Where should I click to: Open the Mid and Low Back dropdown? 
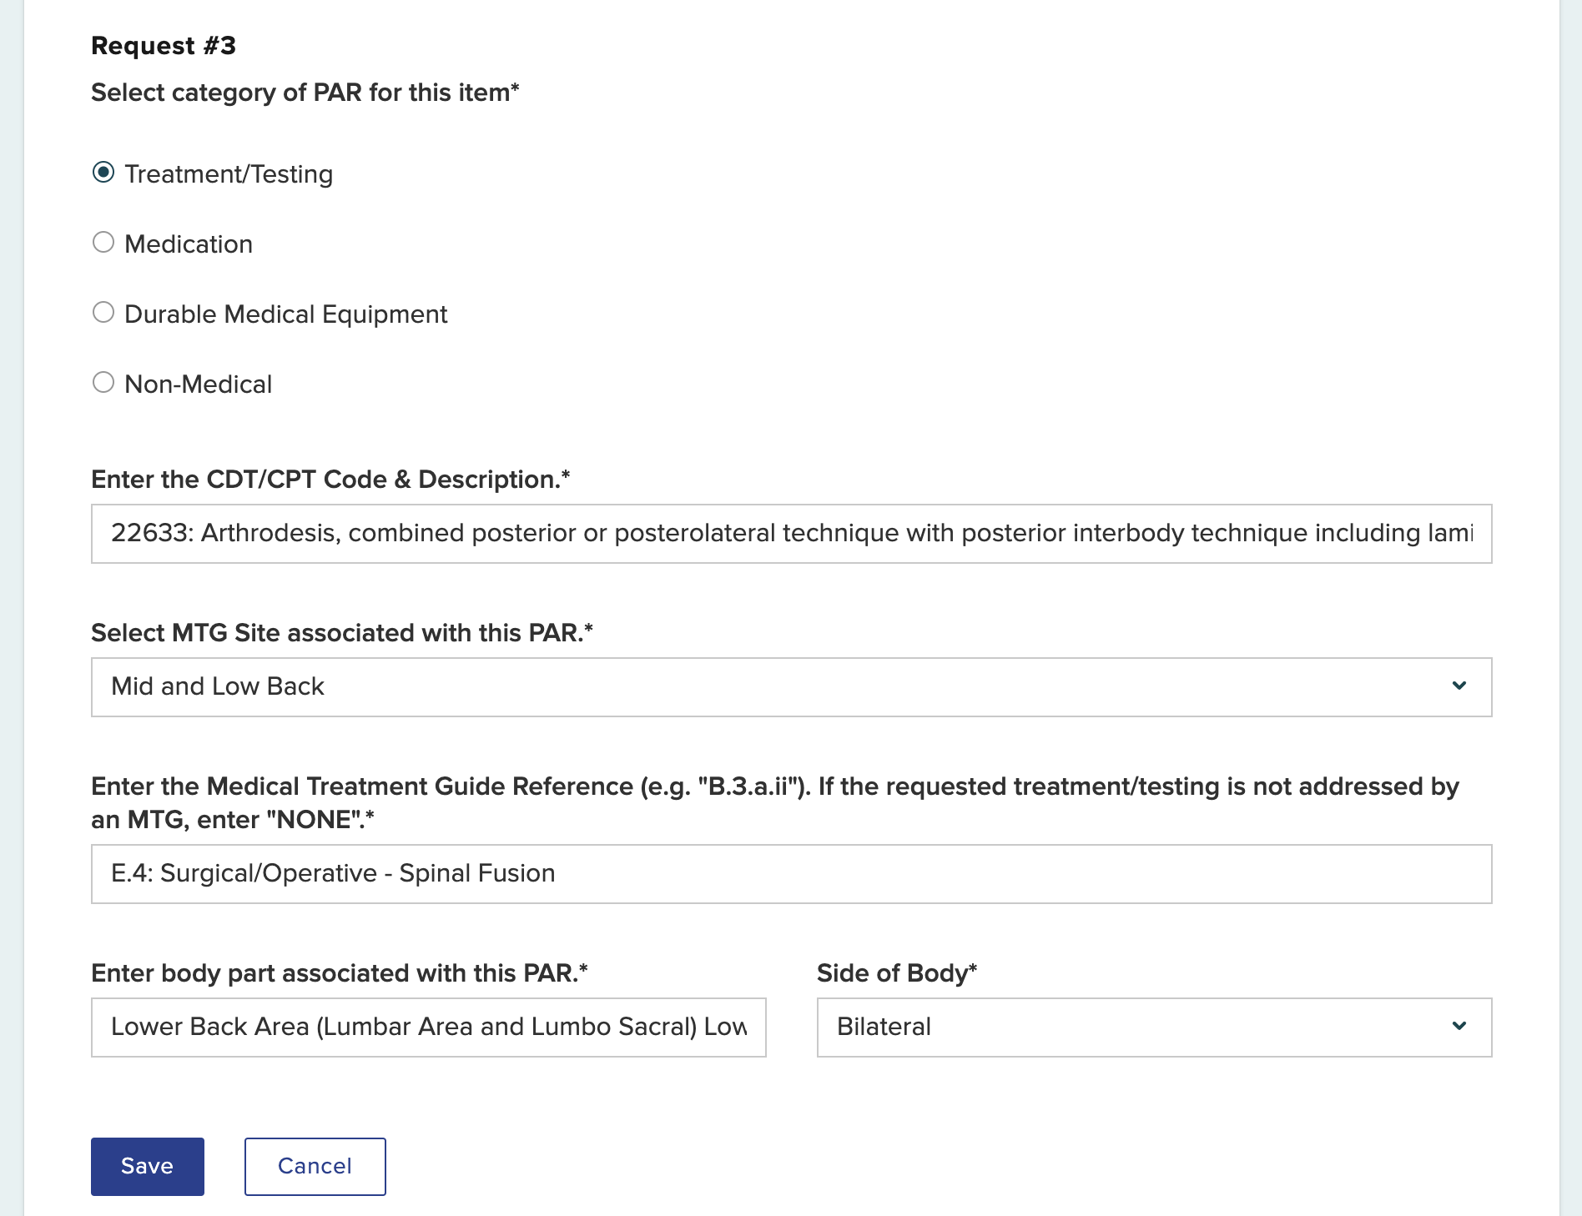[789, 686]
